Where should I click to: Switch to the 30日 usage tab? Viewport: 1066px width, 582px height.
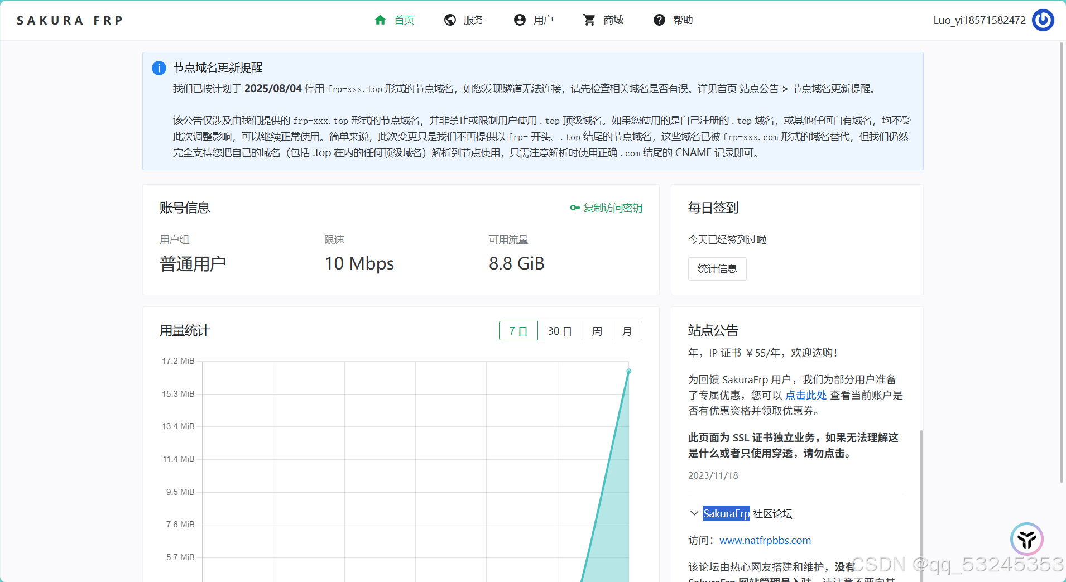click(x=560, y=330)
